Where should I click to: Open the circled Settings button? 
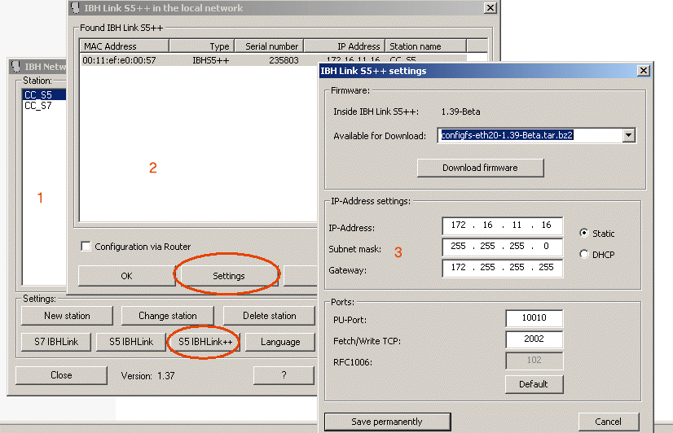point(228,276)
